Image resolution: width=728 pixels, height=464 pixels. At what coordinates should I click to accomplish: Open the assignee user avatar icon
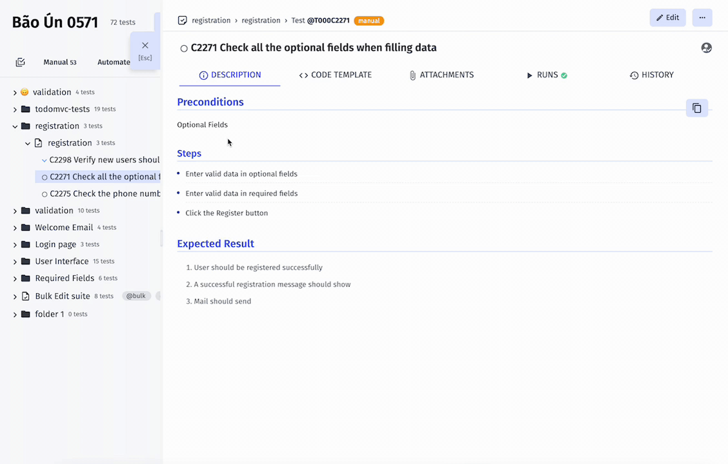coord(706,48)
